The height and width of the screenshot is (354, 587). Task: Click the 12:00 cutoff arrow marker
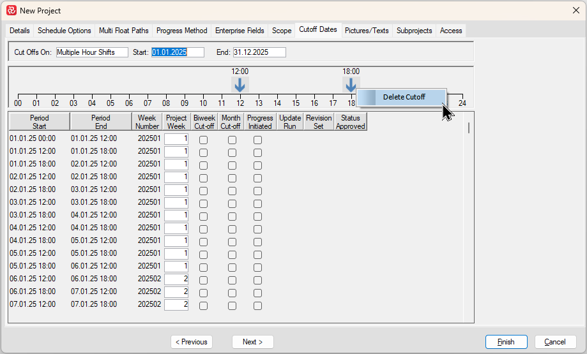click(240, 85)
